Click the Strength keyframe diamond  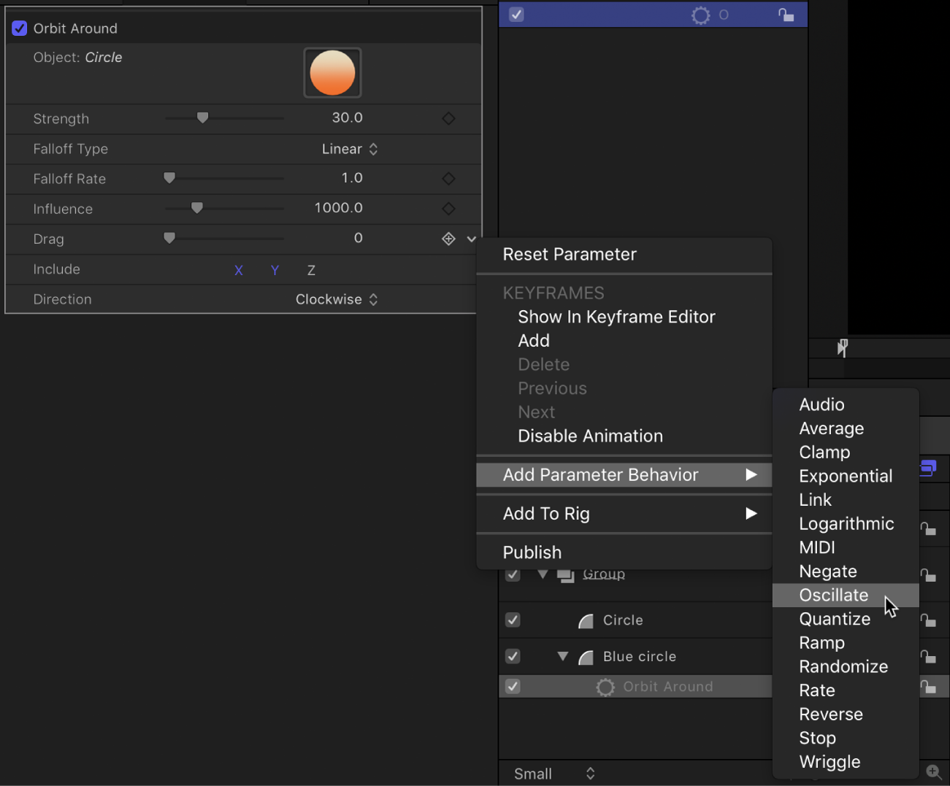coord(448,118)
